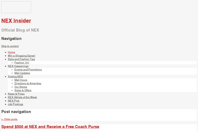Image resolution: width=198 pixels, height=132 pixels.
Task: Check the Mall Hours page
Action: point(21,80)
